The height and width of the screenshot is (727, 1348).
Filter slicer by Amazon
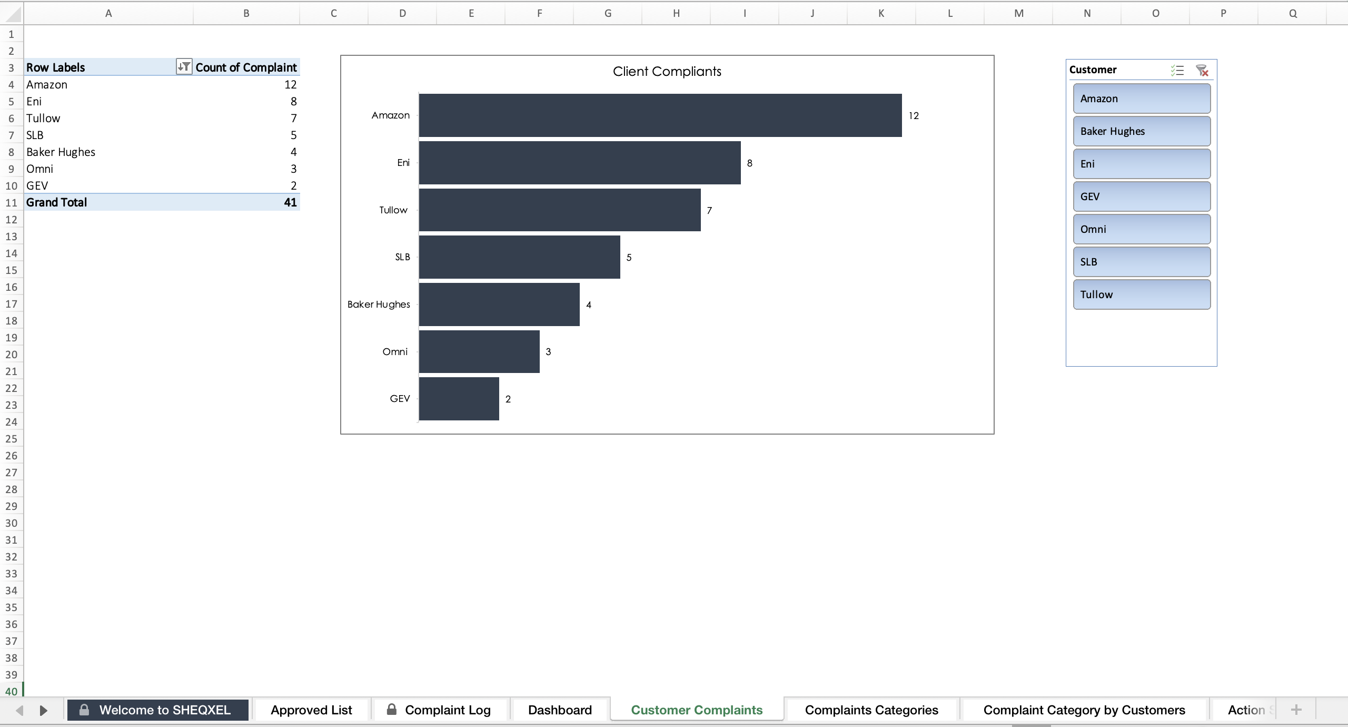[1142, 99]
